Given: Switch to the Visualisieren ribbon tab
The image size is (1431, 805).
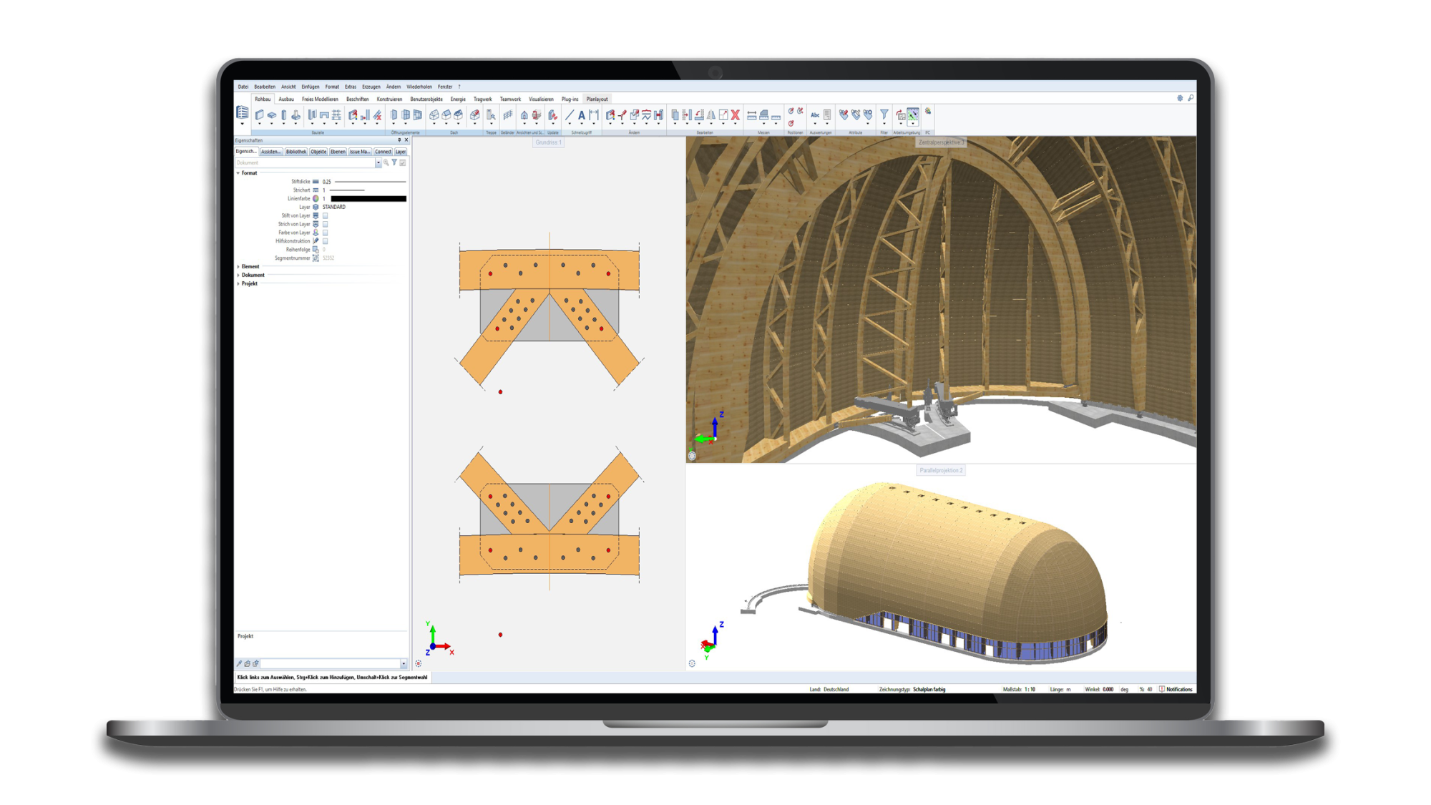Looking at the screenshot, I should [541, 99].
